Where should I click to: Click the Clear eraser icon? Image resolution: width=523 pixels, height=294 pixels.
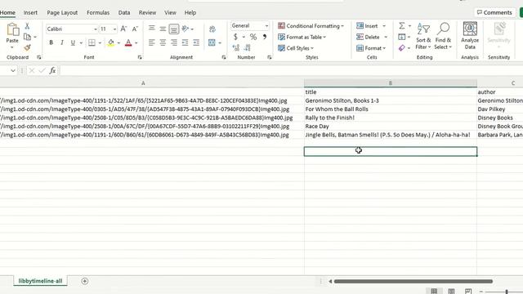[402, 48]
